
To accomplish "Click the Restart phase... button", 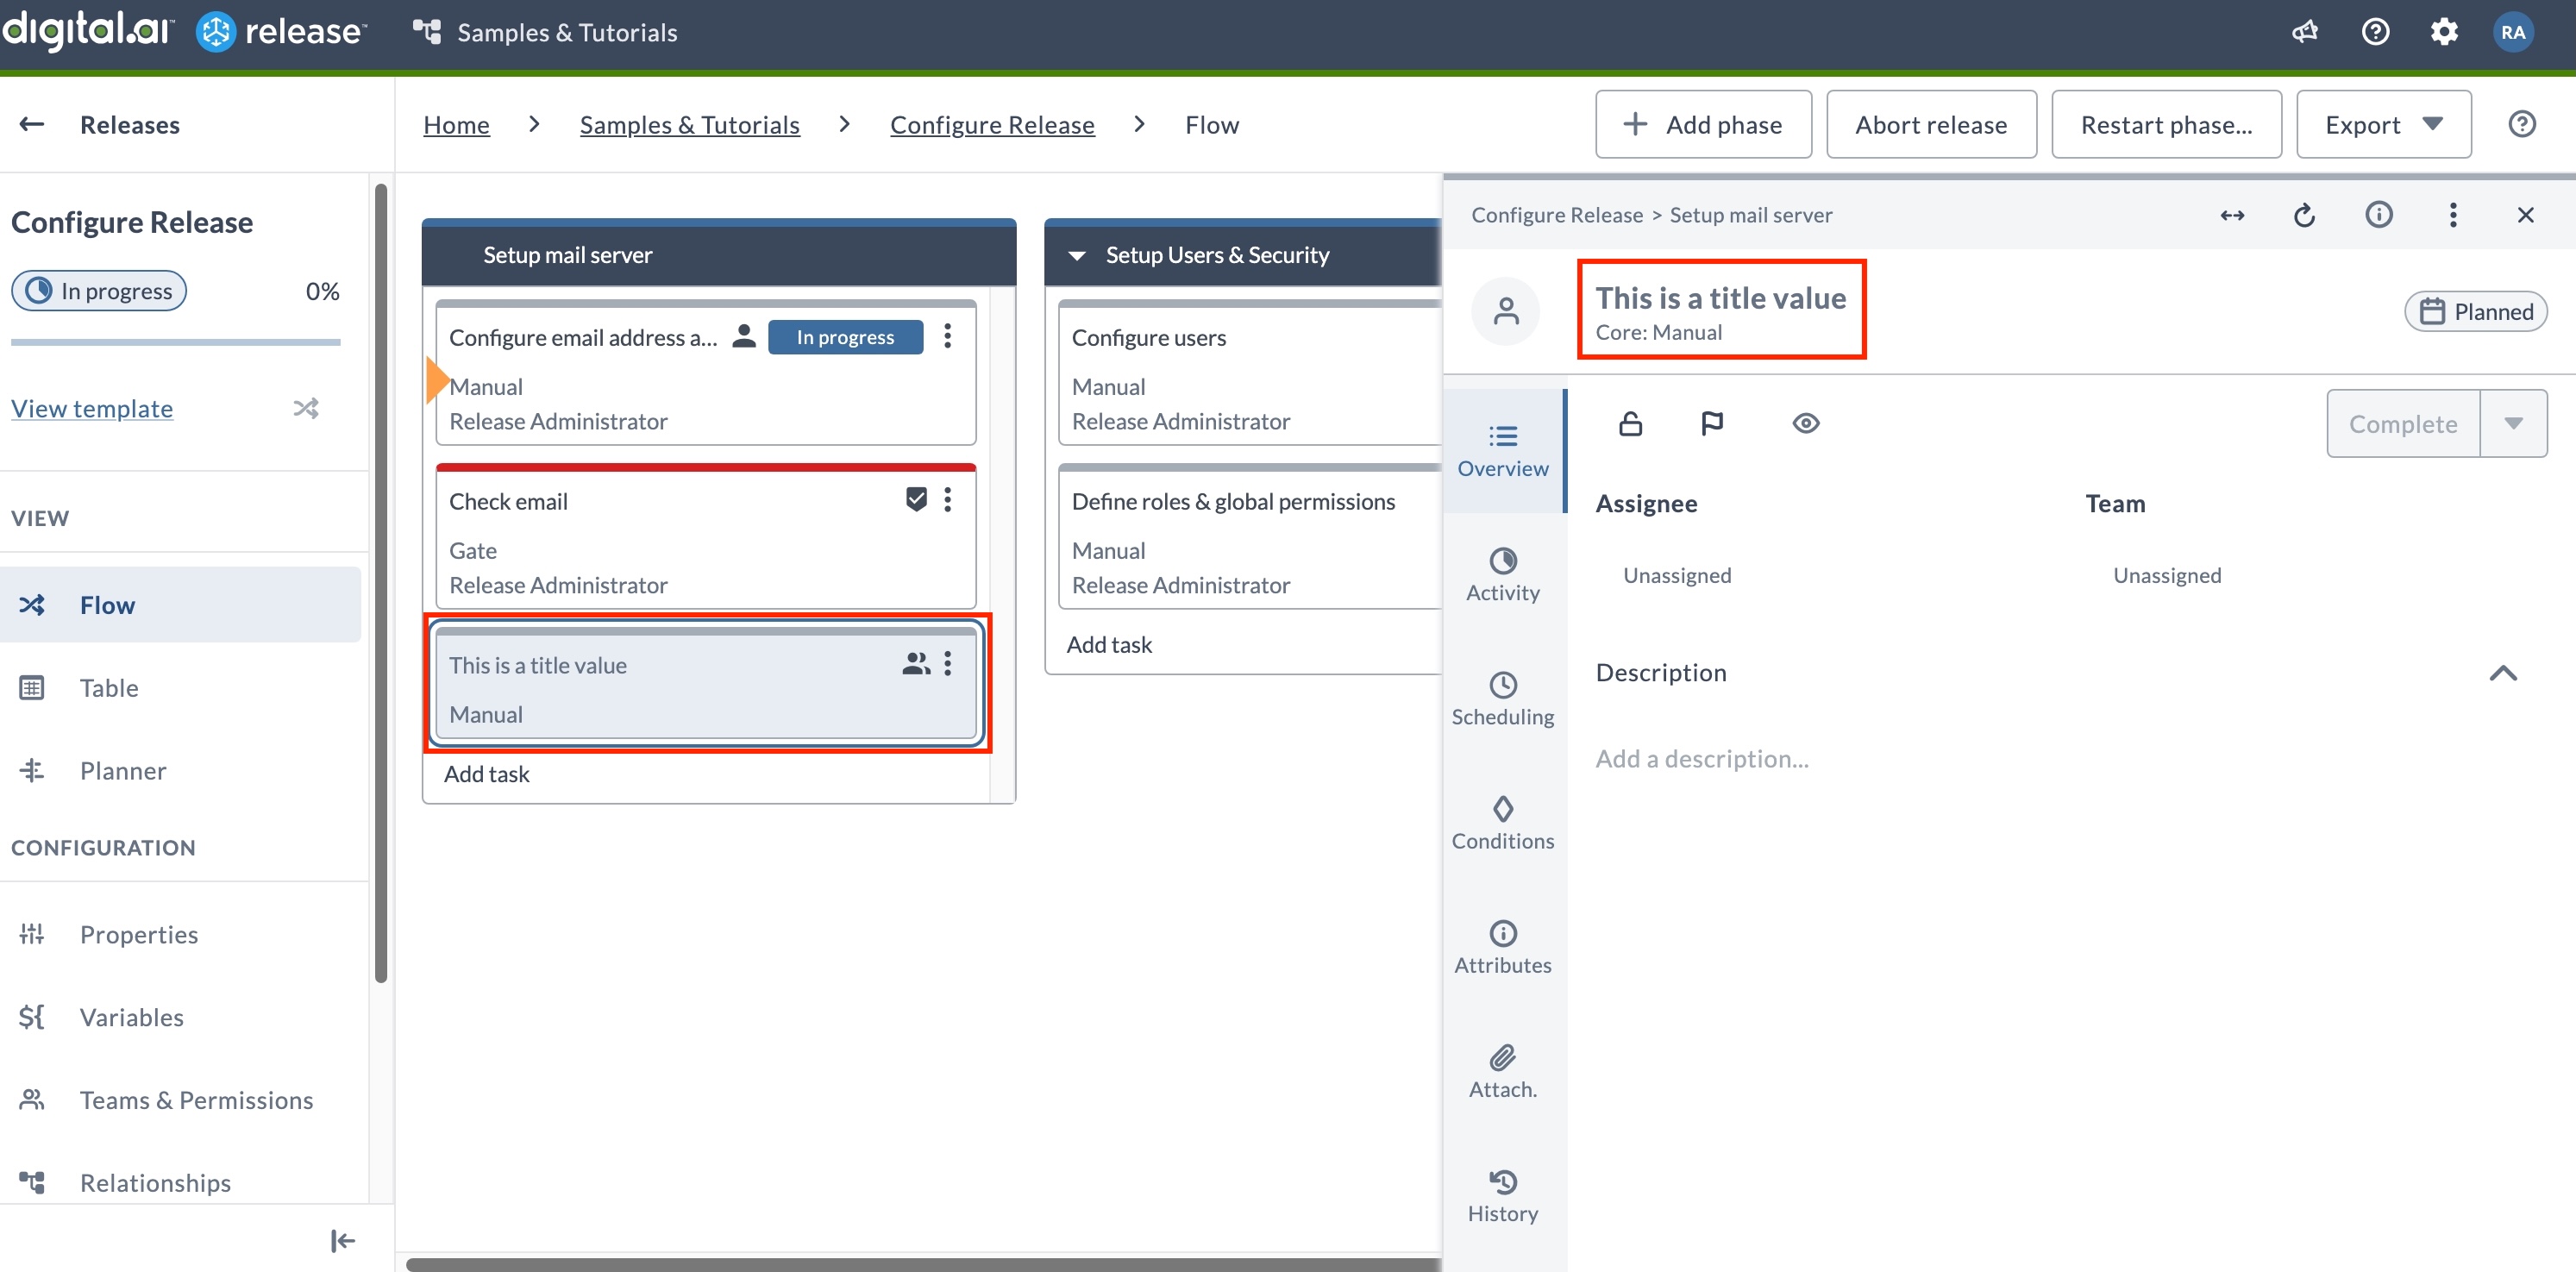I will [2166, 124].
